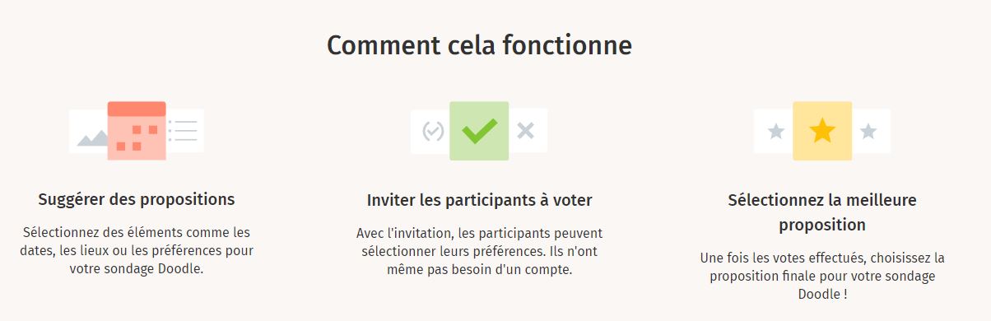The image size is (991, 321).
Task: Click the 'Sélectionnez la meilleure proposition' title
Action: [x=822, y=212]
